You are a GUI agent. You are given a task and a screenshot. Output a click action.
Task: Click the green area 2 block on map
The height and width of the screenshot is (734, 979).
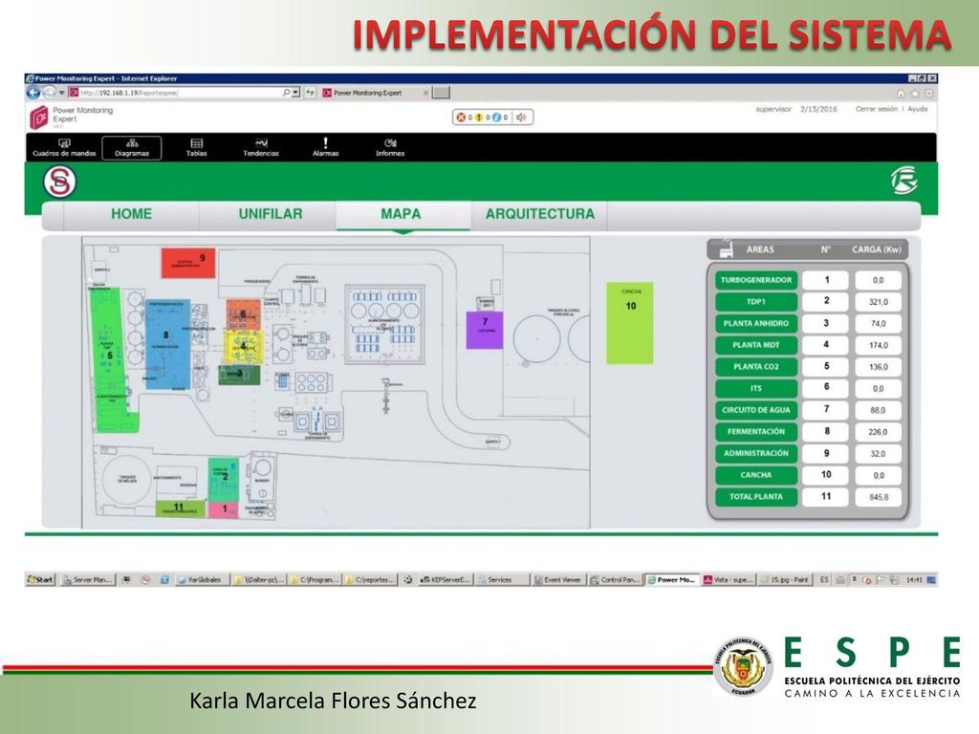click(x=223, y=480)
